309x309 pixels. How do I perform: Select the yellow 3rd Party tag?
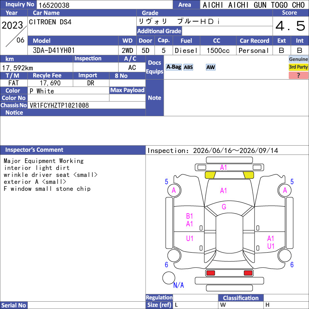(298, 67)
